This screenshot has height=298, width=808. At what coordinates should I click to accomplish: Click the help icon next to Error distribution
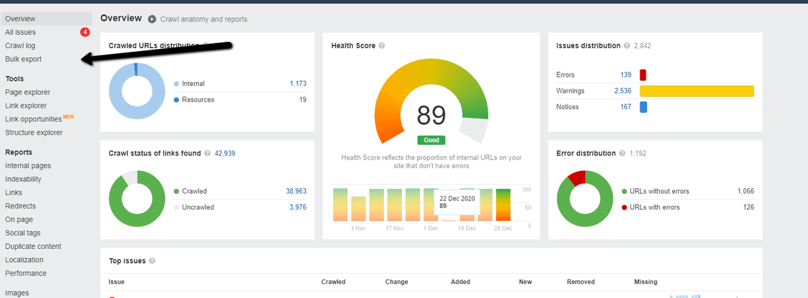(x=622, y=153)
